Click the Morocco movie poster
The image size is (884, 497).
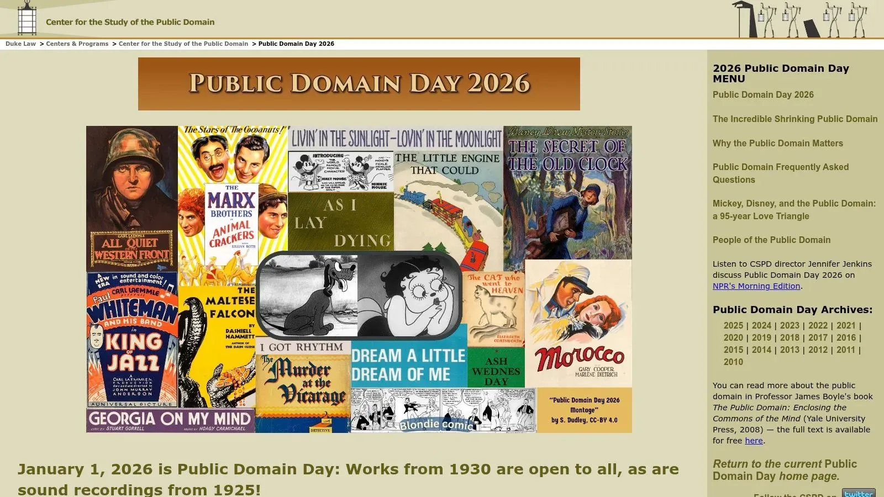(578, 323)
